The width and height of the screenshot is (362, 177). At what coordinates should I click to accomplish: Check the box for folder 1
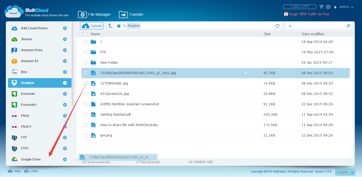click(85, 42)
